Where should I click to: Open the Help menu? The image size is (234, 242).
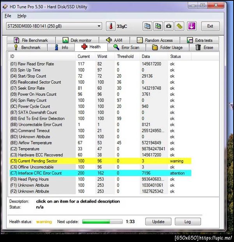point(22,16)
